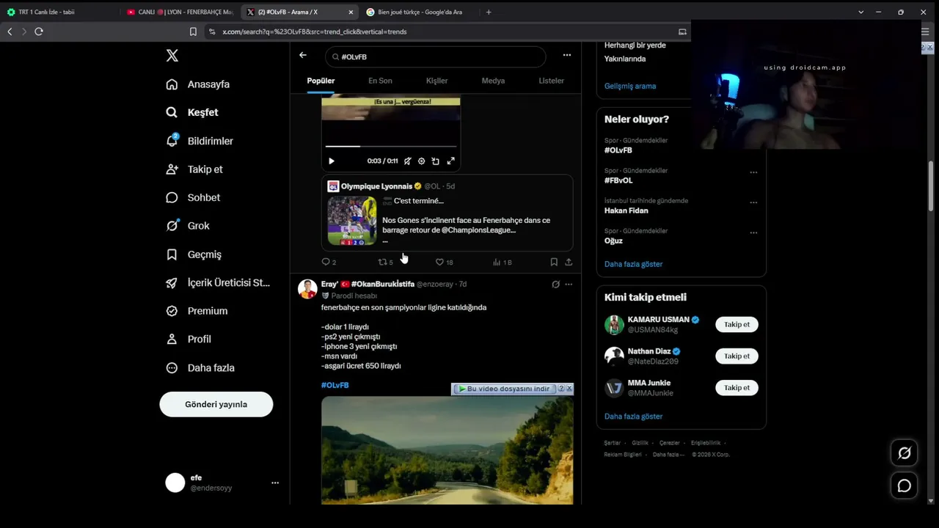The image size is (939, 528).
Task: Click the #OLvFB hashtag in Eray's post
Action: point(335,385)
